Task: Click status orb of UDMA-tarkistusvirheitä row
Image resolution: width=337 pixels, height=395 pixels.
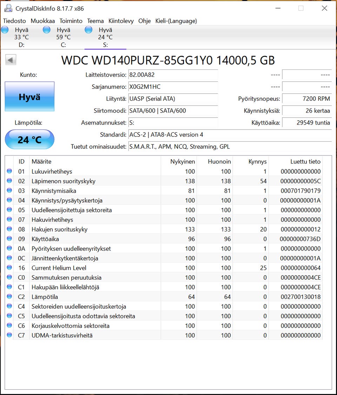Action: pos(9,335)
